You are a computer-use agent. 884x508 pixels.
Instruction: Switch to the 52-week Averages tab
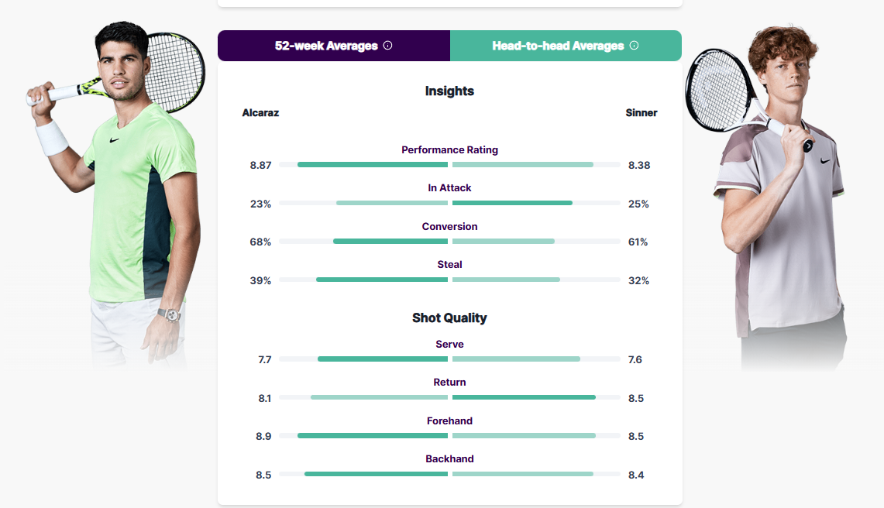(x=334, y=46)
